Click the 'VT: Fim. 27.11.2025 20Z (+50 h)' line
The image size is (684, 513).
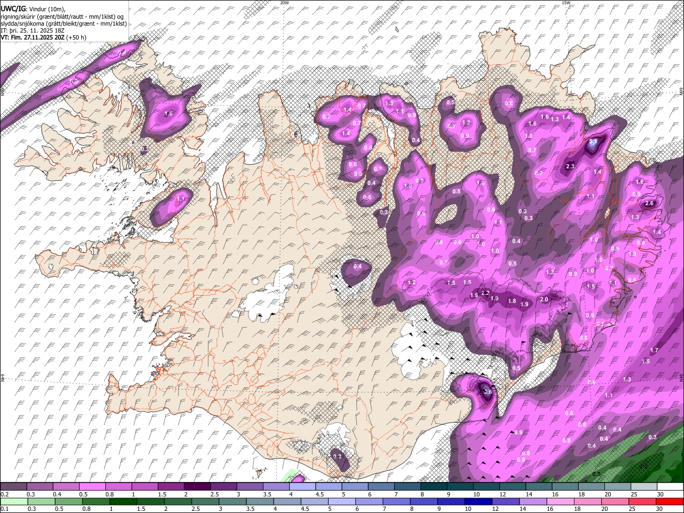click(43, 37)
